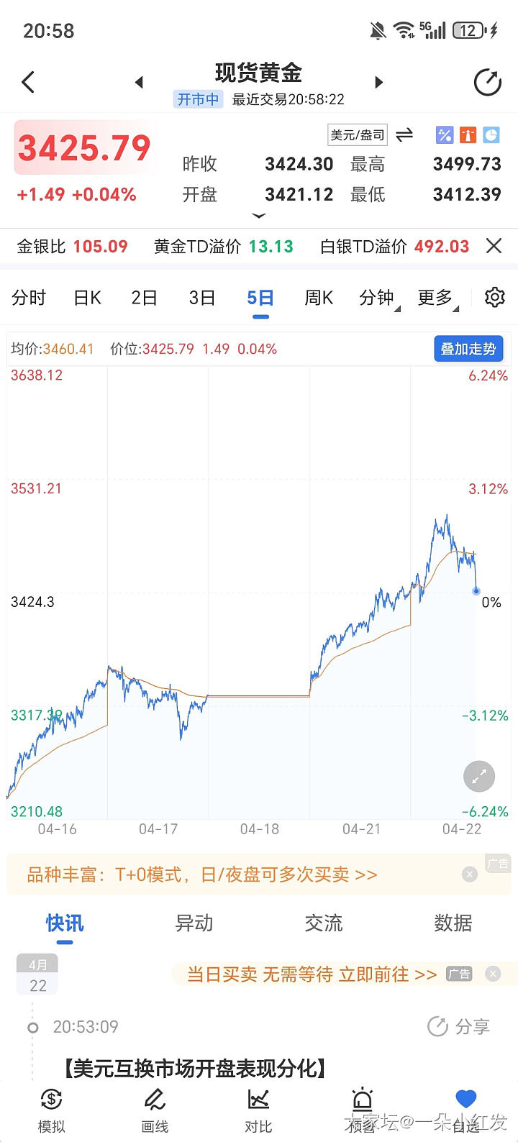Tap the 分享 share button
The image size is (518, 1142).
[x=459, y=1026]
